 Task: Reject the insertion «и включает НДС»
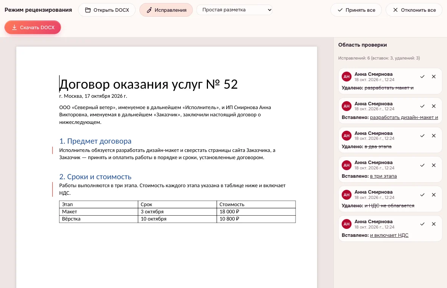434,224
